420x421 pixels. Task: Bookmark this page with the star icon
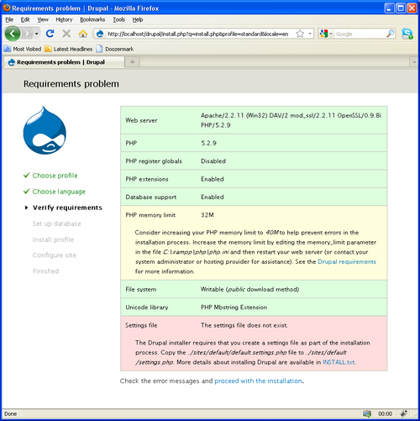[x=300, y=34]
